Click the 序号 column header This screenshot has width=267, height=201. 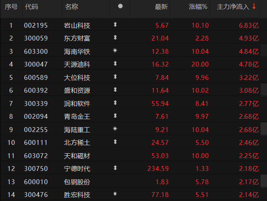pyautogui.click(x=11, y=7)
